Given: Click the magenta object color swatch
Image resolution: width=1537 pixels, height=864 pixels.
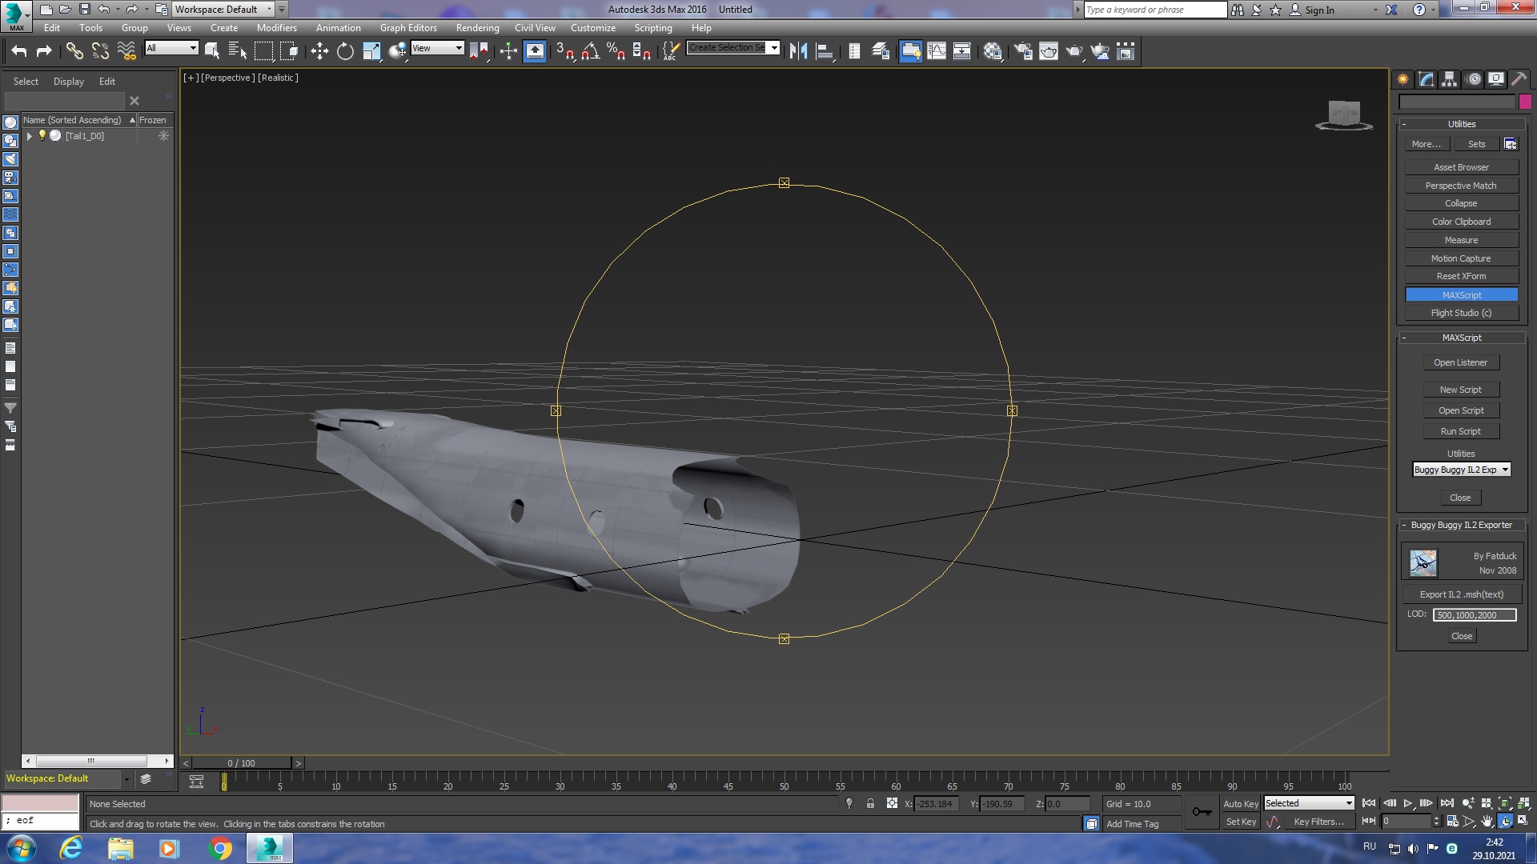Looking at the screenshot, I should click(1525, 102).
